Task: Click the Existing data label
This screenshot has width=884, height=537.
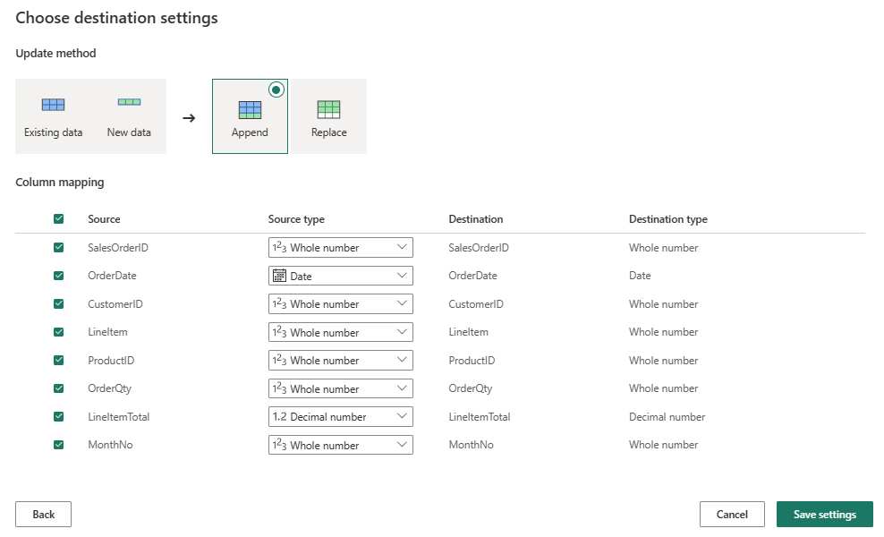Action: pyautogui.click(x=53, y=132)
